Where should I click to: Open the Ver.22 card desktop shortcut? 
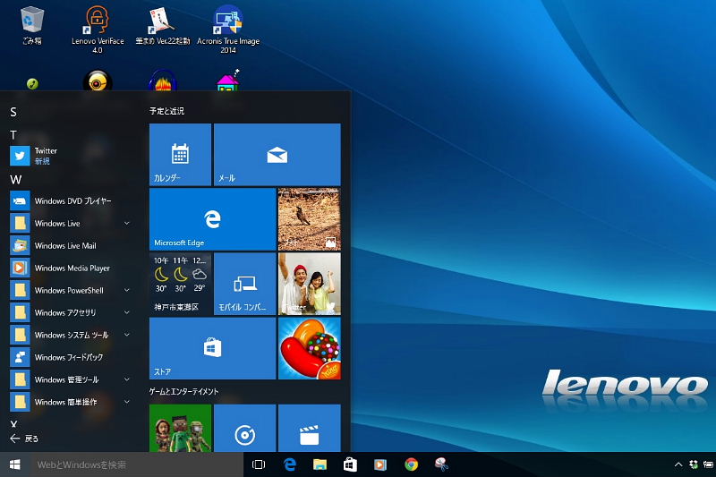(x=162, y=25)
